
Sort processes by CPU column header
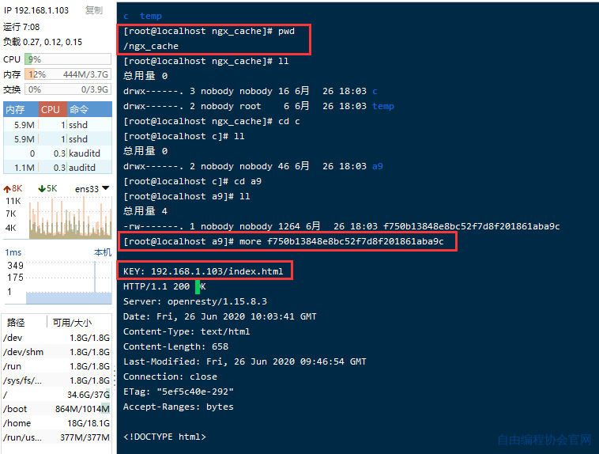point(50,109)
